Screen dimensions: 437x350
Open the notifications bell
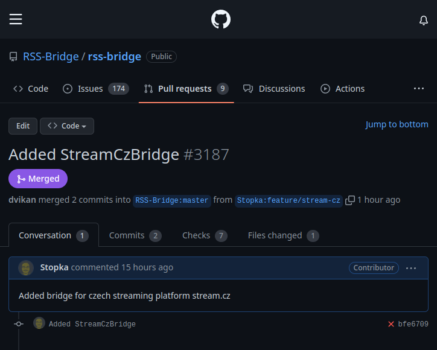point(424,20)
